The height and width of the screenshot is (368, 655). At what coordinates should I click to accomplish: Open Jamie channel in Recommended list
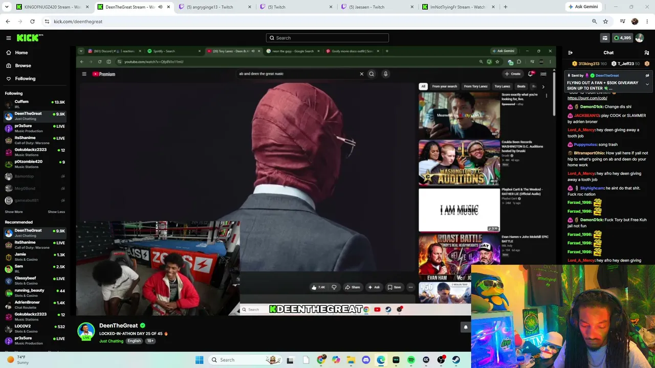coord(35,256)
